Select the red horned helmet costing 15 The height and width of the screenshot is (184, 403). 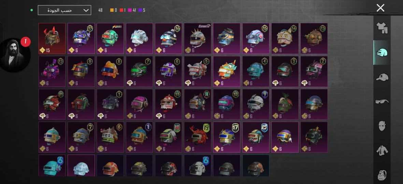click(x=52, y=39)
